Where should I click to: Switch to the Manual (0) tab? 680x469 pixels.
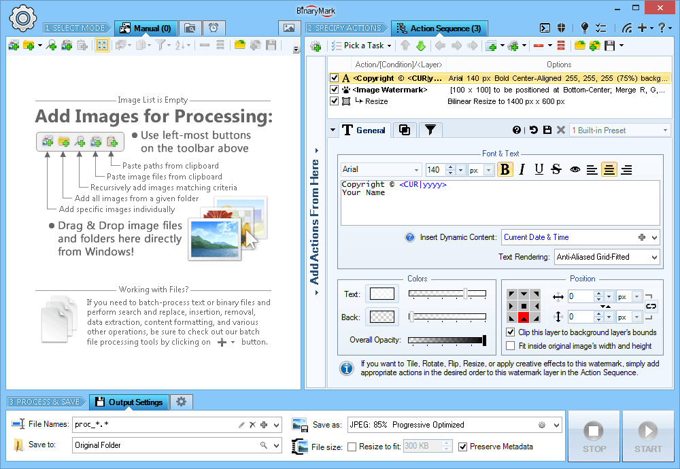146,28
